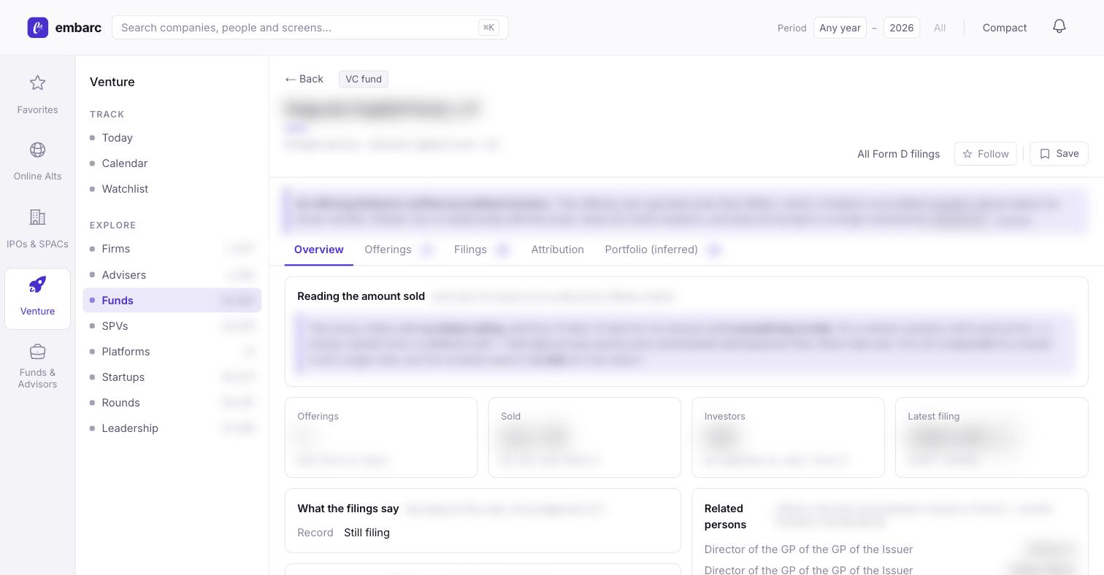
Task: Click the Follow star button
Action: click(x=985, y=153)
